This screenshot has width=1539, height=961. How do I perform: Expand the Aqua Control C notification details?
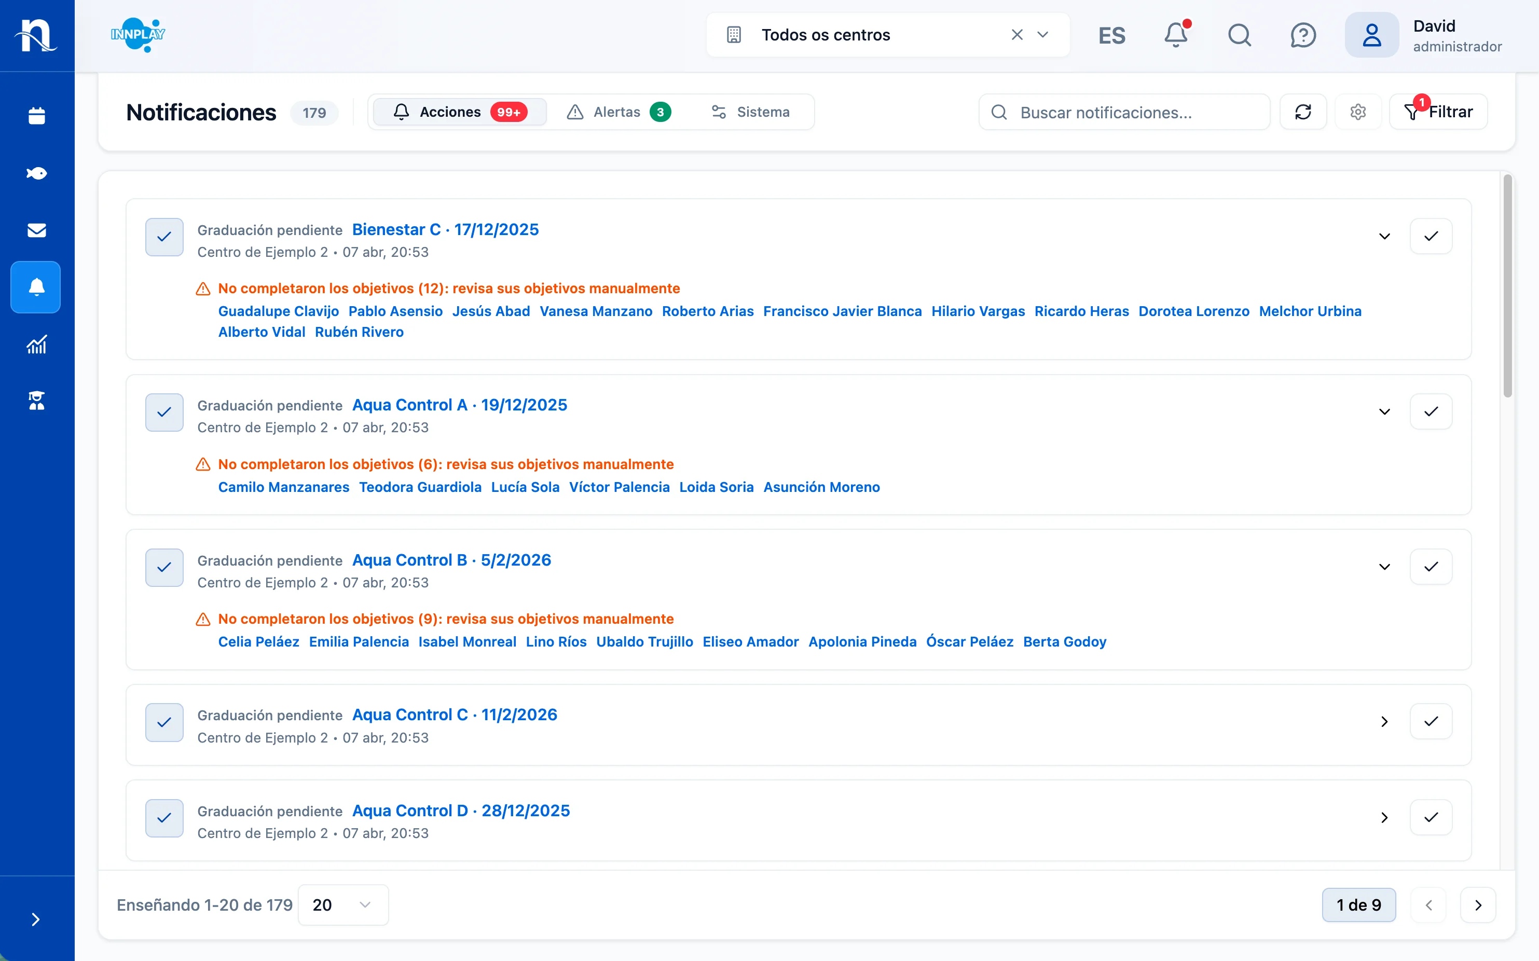1384,721
